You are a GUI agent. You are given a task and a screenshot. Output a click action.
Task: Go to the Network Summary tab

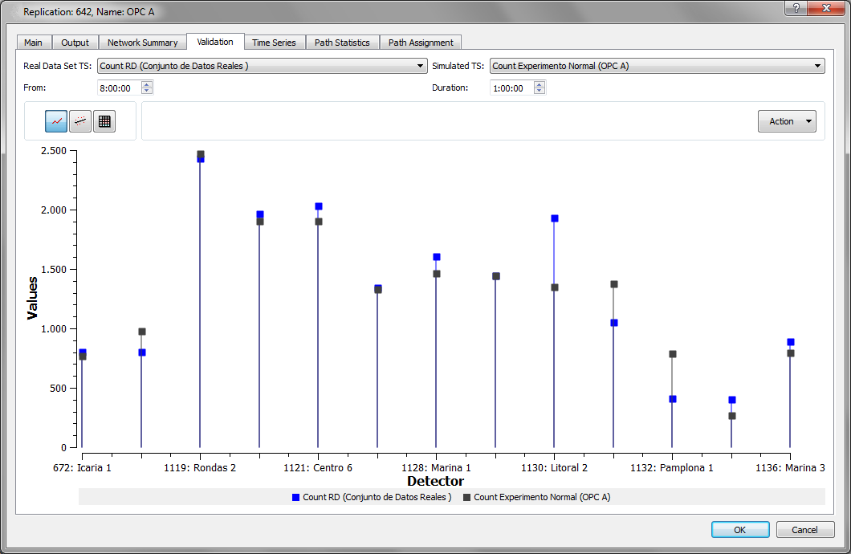[x=142, y=42]
